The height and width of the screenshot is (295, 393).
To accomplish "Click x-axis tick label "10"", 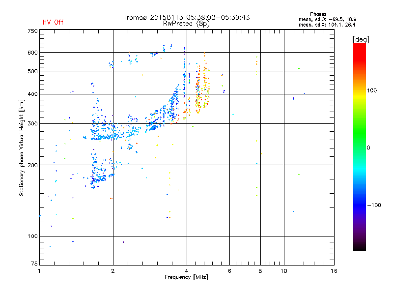I will point(284,271).
